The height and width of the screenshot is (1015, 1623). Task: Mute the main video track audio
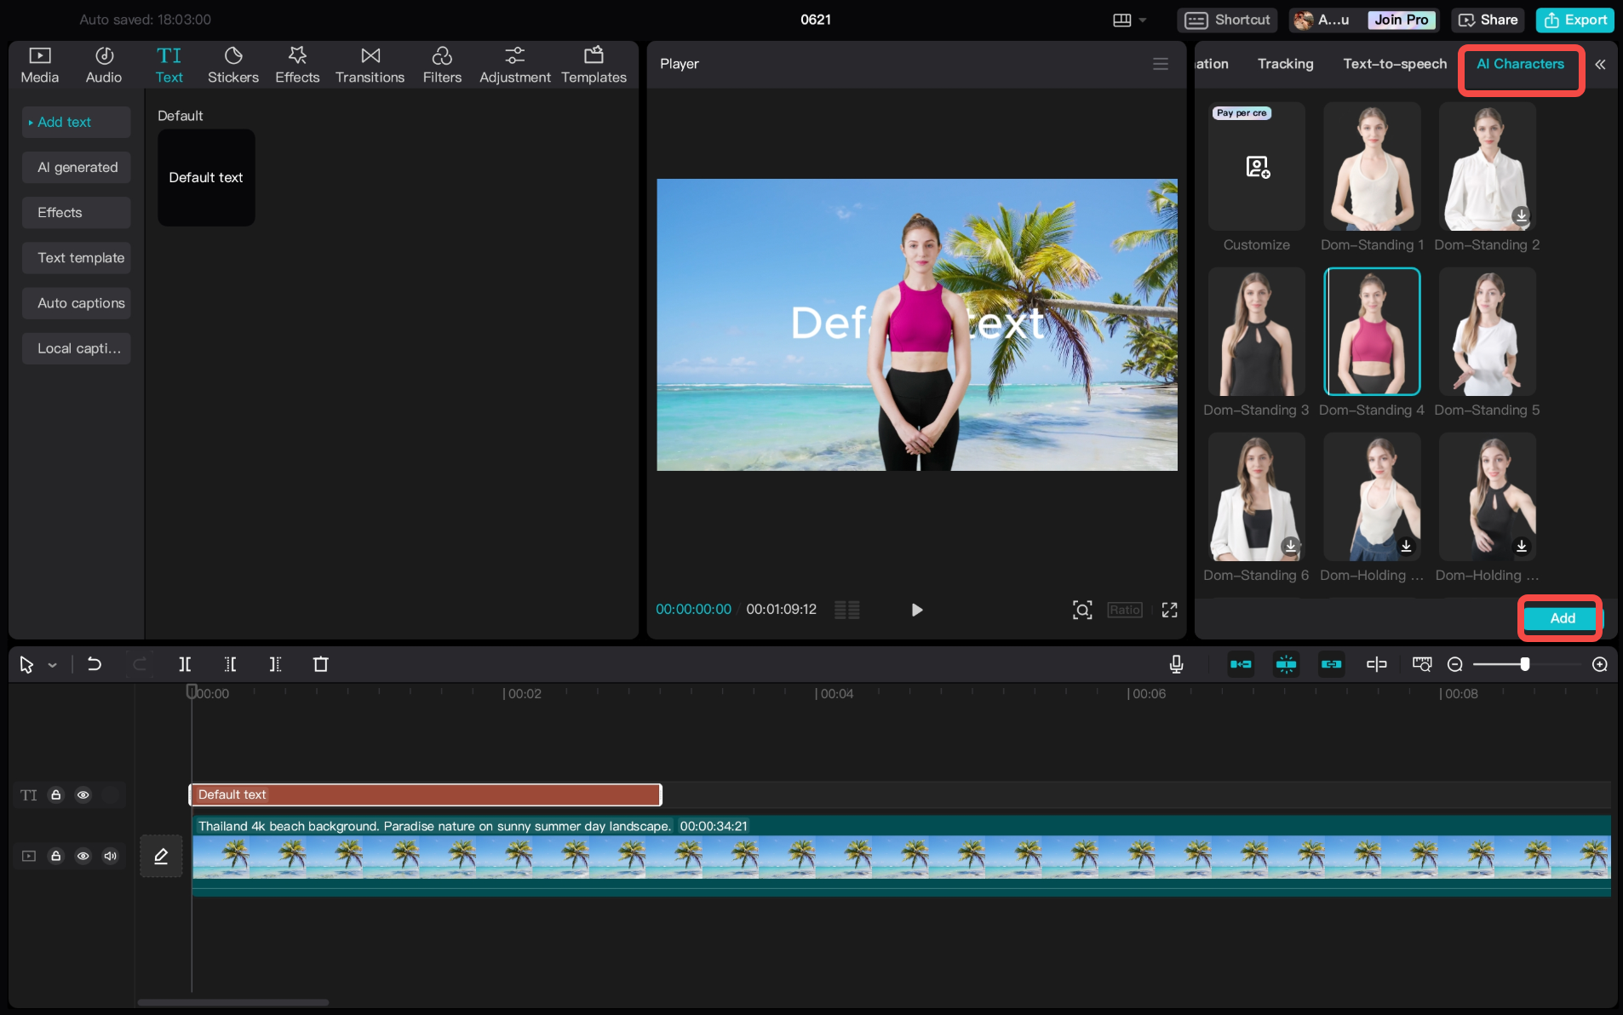click(x=110, y=856)
